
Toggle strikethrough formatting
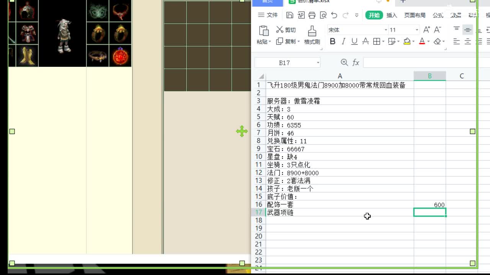(x=366, y=41)
